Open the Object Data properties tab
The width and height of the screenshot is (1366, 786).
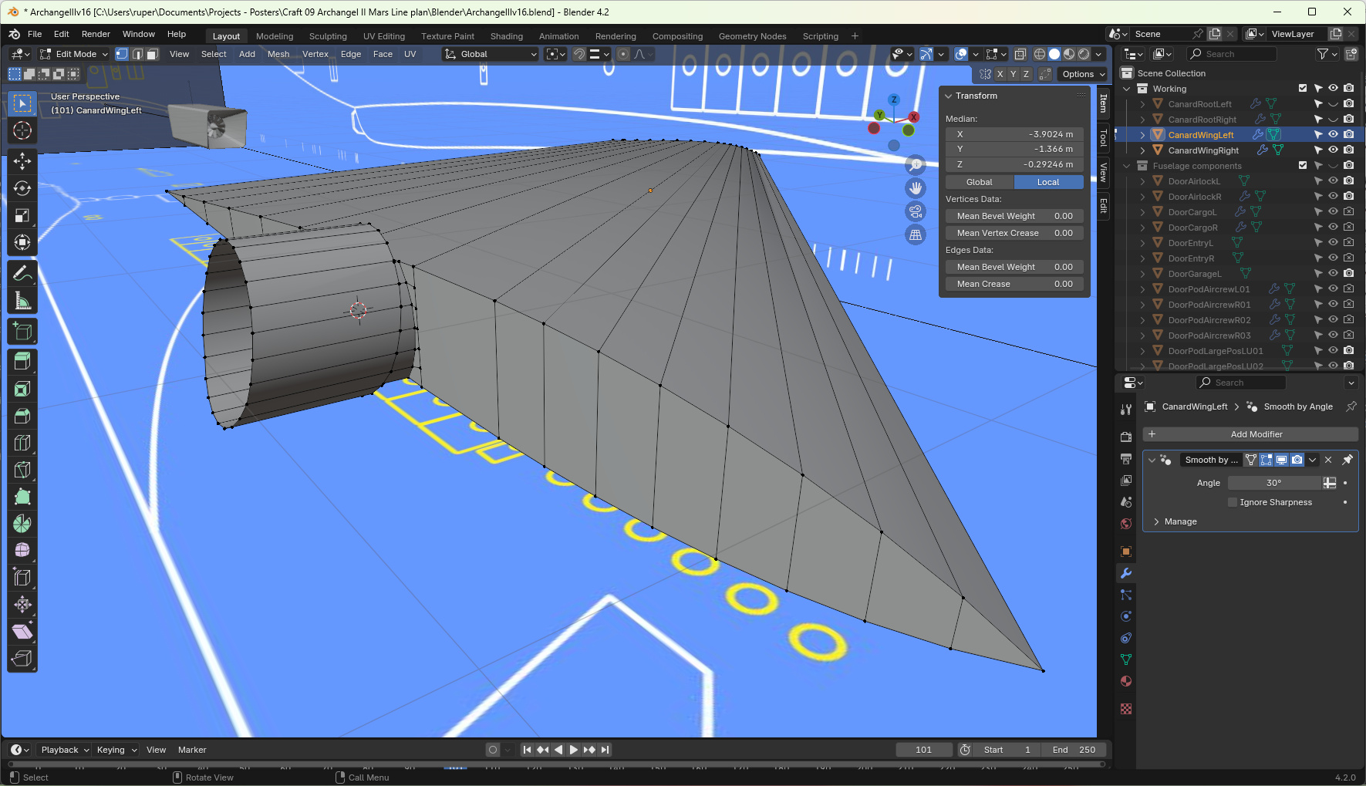(1126, 659)
